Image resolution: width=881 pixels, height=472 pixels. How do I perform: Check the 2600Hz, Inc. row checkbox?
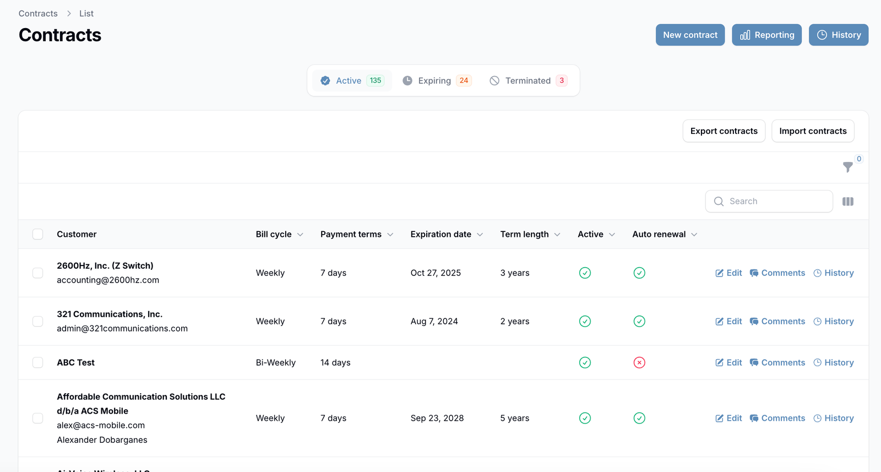pos(37,273)
